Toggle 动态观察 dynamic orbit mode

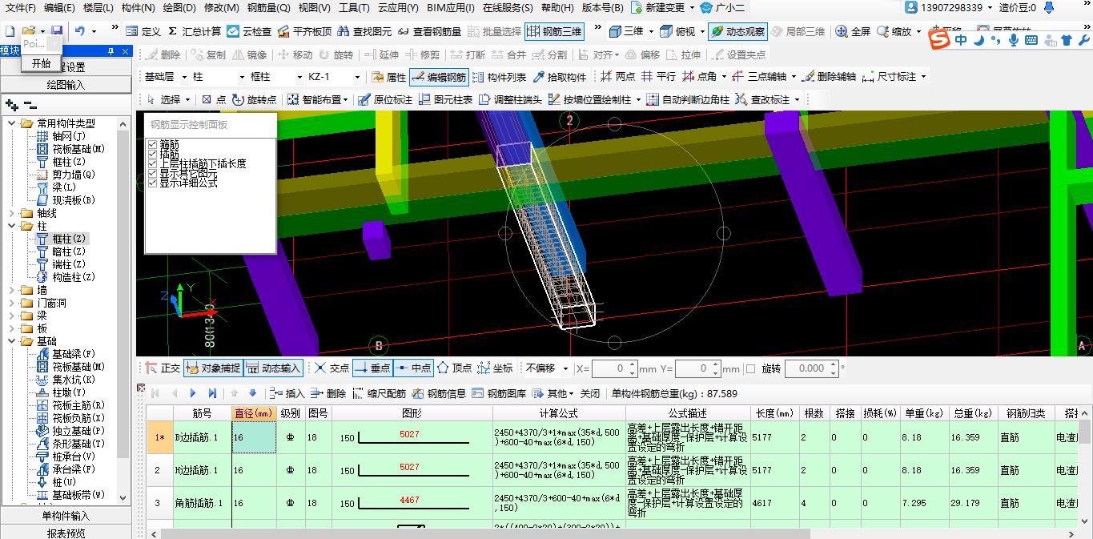pyautogui.click(x=737, y=31)
